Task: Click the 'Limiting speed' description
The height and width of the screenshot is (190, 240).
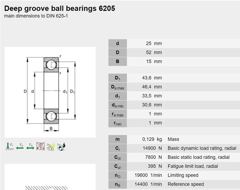Action: [x=183, y=175]
